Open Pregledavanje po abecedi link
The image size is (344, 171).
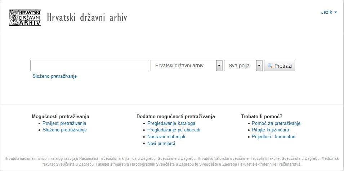[174, 130]
